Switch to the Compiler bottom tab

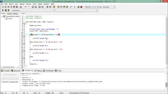6,71
